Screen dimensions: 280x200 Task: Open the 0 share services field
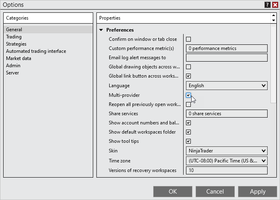click(x=227, y=114)
